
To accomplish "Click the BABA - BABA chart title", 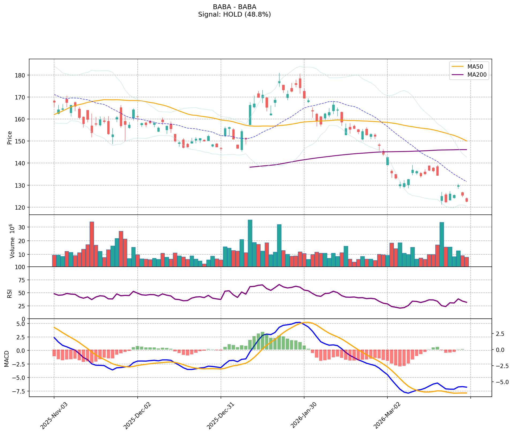I will 234,7.
